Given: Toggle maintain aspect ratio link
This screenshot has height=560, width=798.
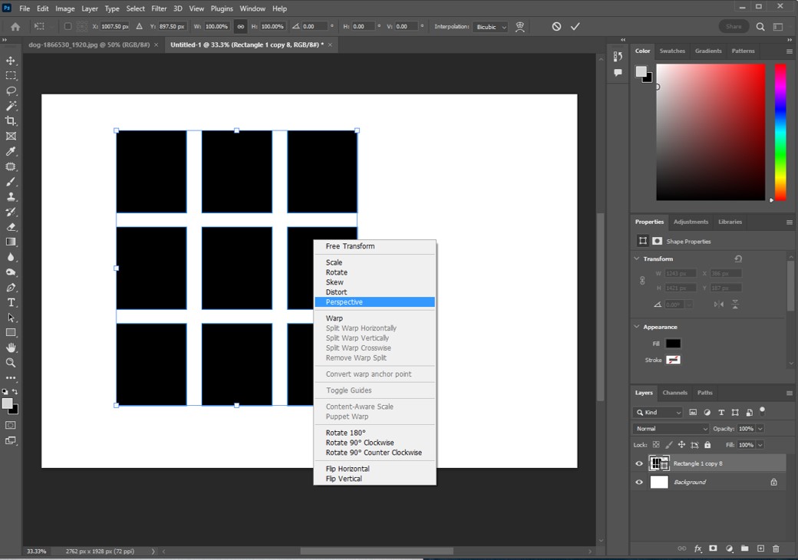Looking at the screenshot, I should click(x=241, y=26).
